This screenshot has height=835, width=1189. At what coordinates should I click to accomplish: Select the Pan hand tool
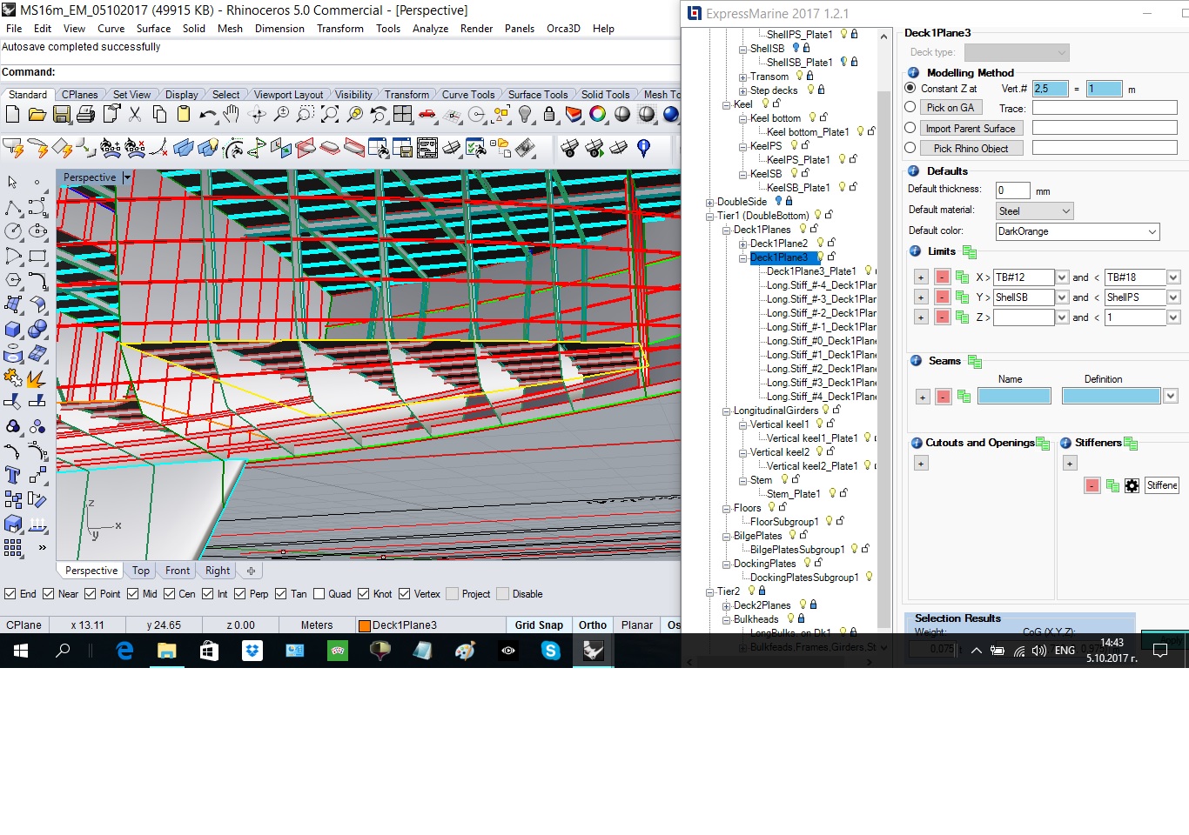tap(232, 115)
